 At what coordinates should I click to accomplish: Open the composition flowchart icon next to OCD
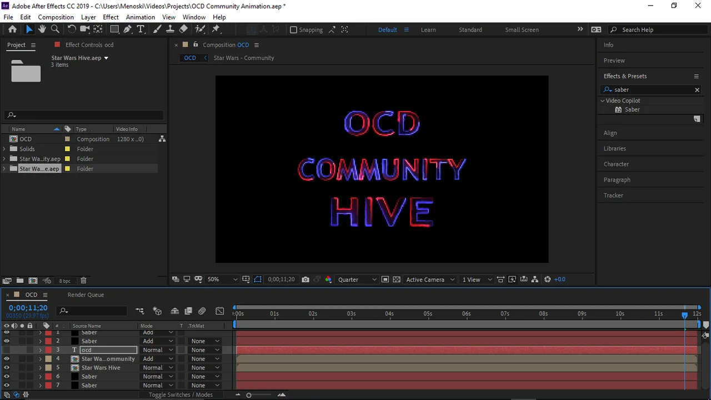162,139
